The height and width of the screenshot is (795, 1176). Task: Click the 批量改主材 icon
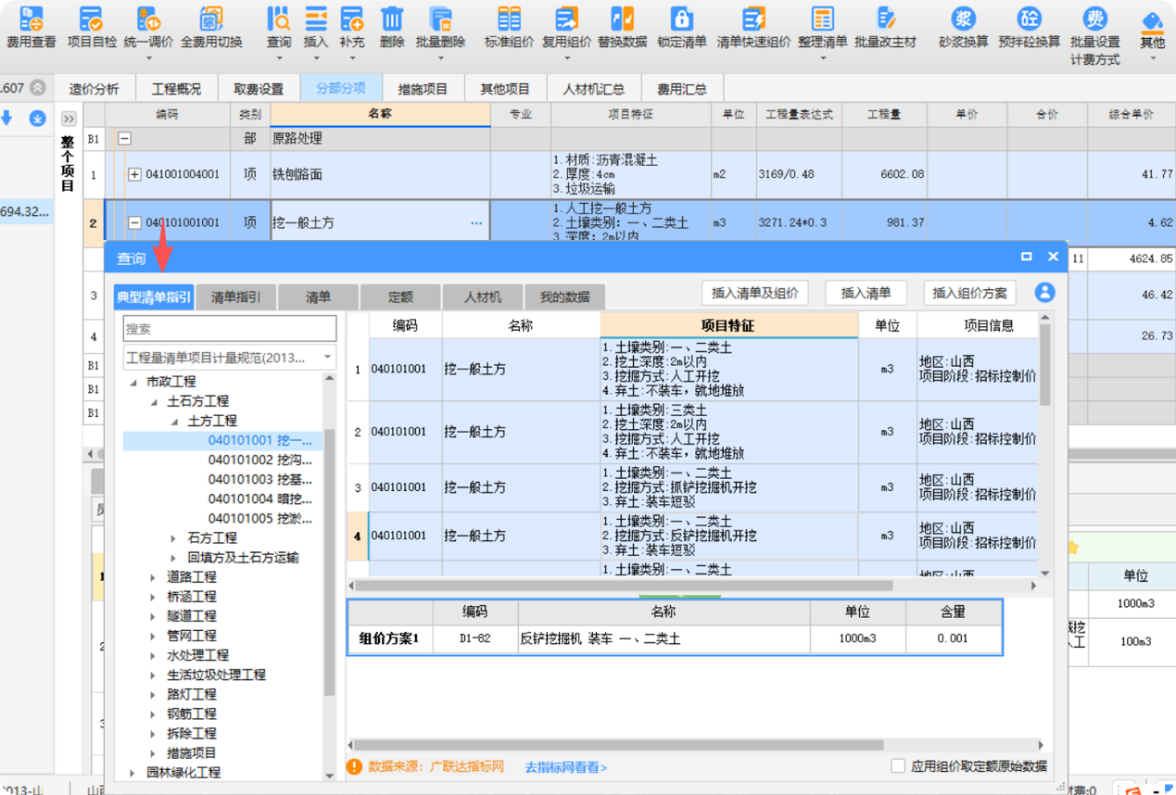(x=885, y=19)
